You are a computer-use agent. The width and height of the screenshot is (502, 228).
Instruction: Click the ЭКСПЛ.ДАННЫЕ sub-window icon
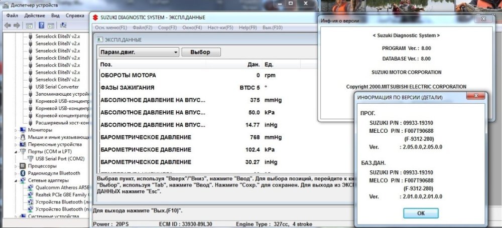99,40
